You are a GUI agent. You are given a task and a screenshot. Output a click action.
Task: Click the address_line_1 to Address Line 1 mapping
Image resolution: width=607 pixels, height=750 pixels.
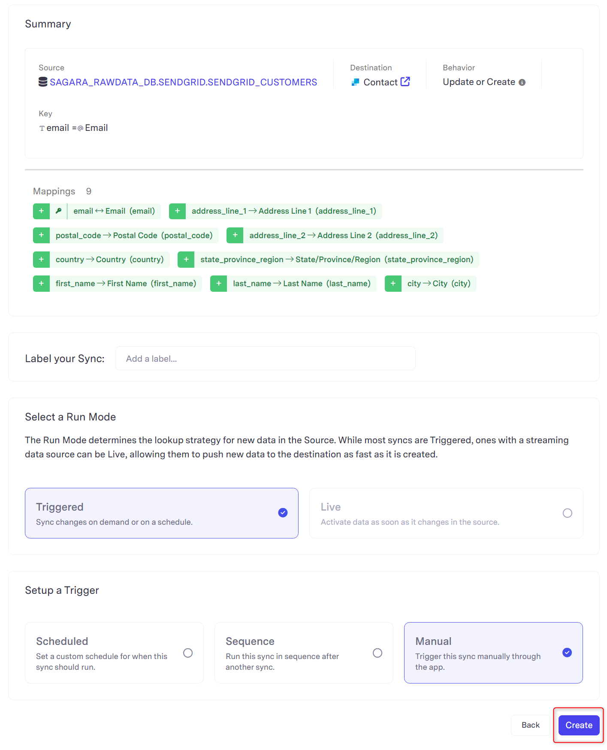coord(284,211)
